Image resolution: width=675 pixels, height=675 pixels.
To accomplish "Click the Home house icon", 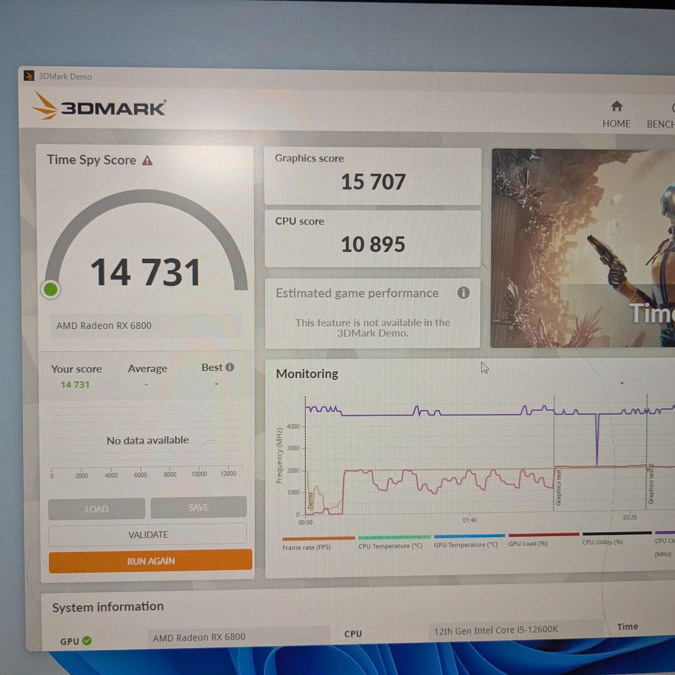I will (617, 106).
